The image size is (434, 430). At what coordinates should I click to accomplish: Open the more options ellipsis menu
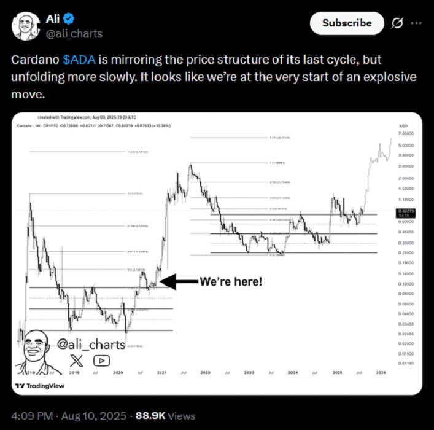416,23
